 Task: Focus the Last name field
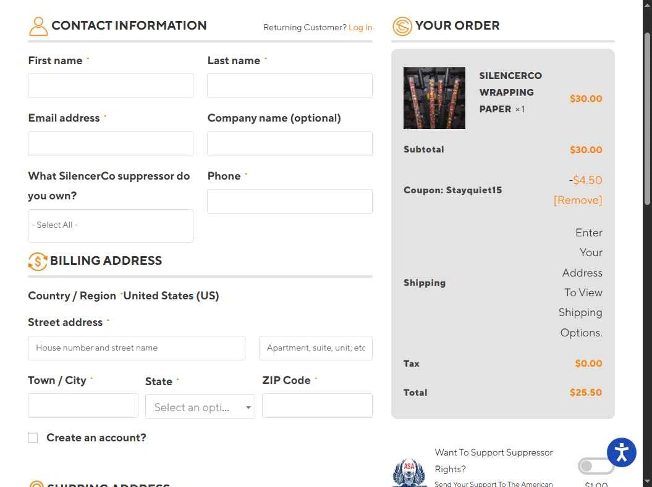click(x=290, y=86)
